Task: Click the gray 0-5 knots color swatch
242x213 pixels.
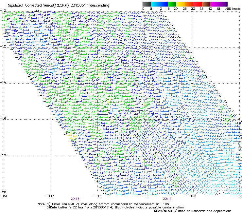Action: (x=147, y=4)
